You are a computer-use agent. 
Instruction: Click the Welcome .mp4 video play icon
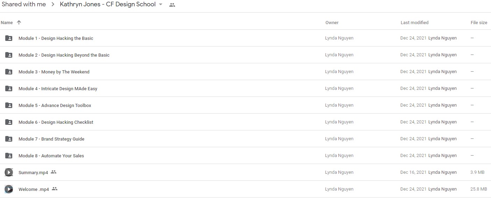tap(9, 189)
